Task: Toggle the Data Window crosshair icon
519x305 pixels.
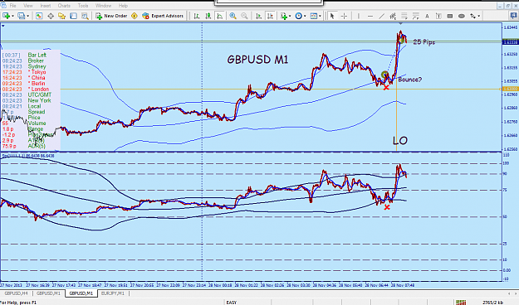Action: point(51,16)
